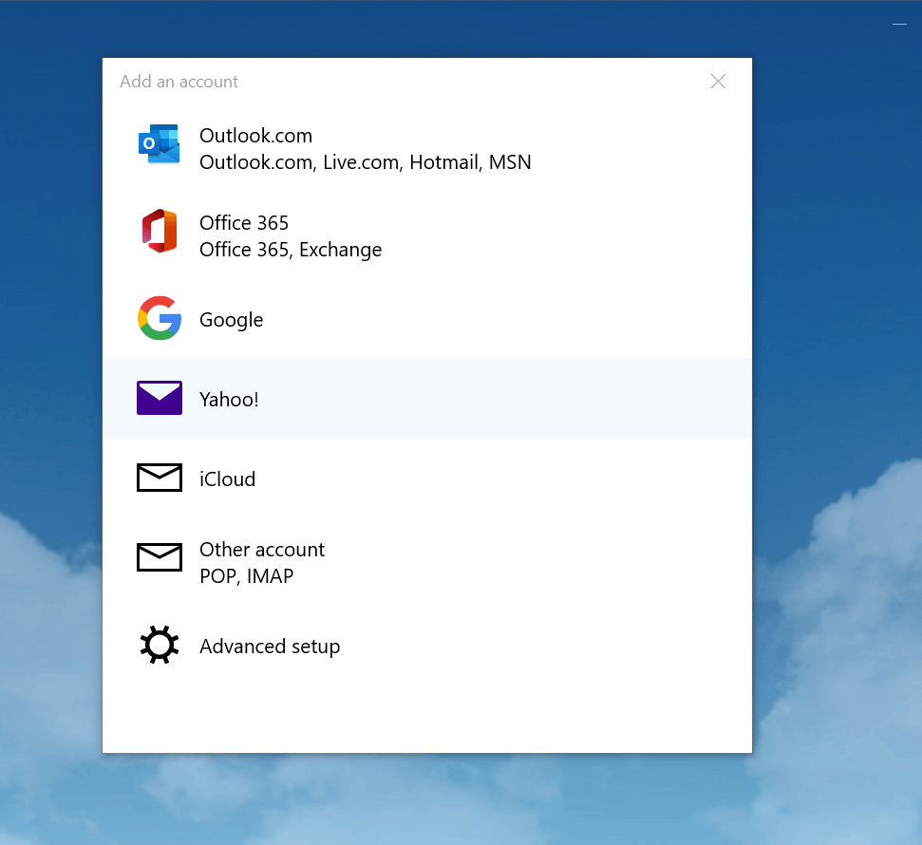
Task: Select the Office 365 title text
Action: 244,223
